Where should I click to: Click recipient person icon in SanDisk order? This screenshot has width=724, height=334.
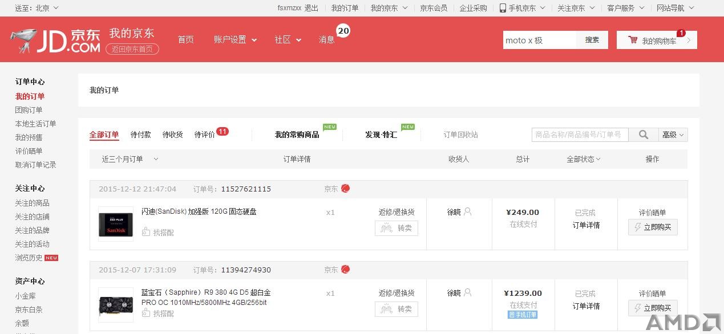[468, 211]
